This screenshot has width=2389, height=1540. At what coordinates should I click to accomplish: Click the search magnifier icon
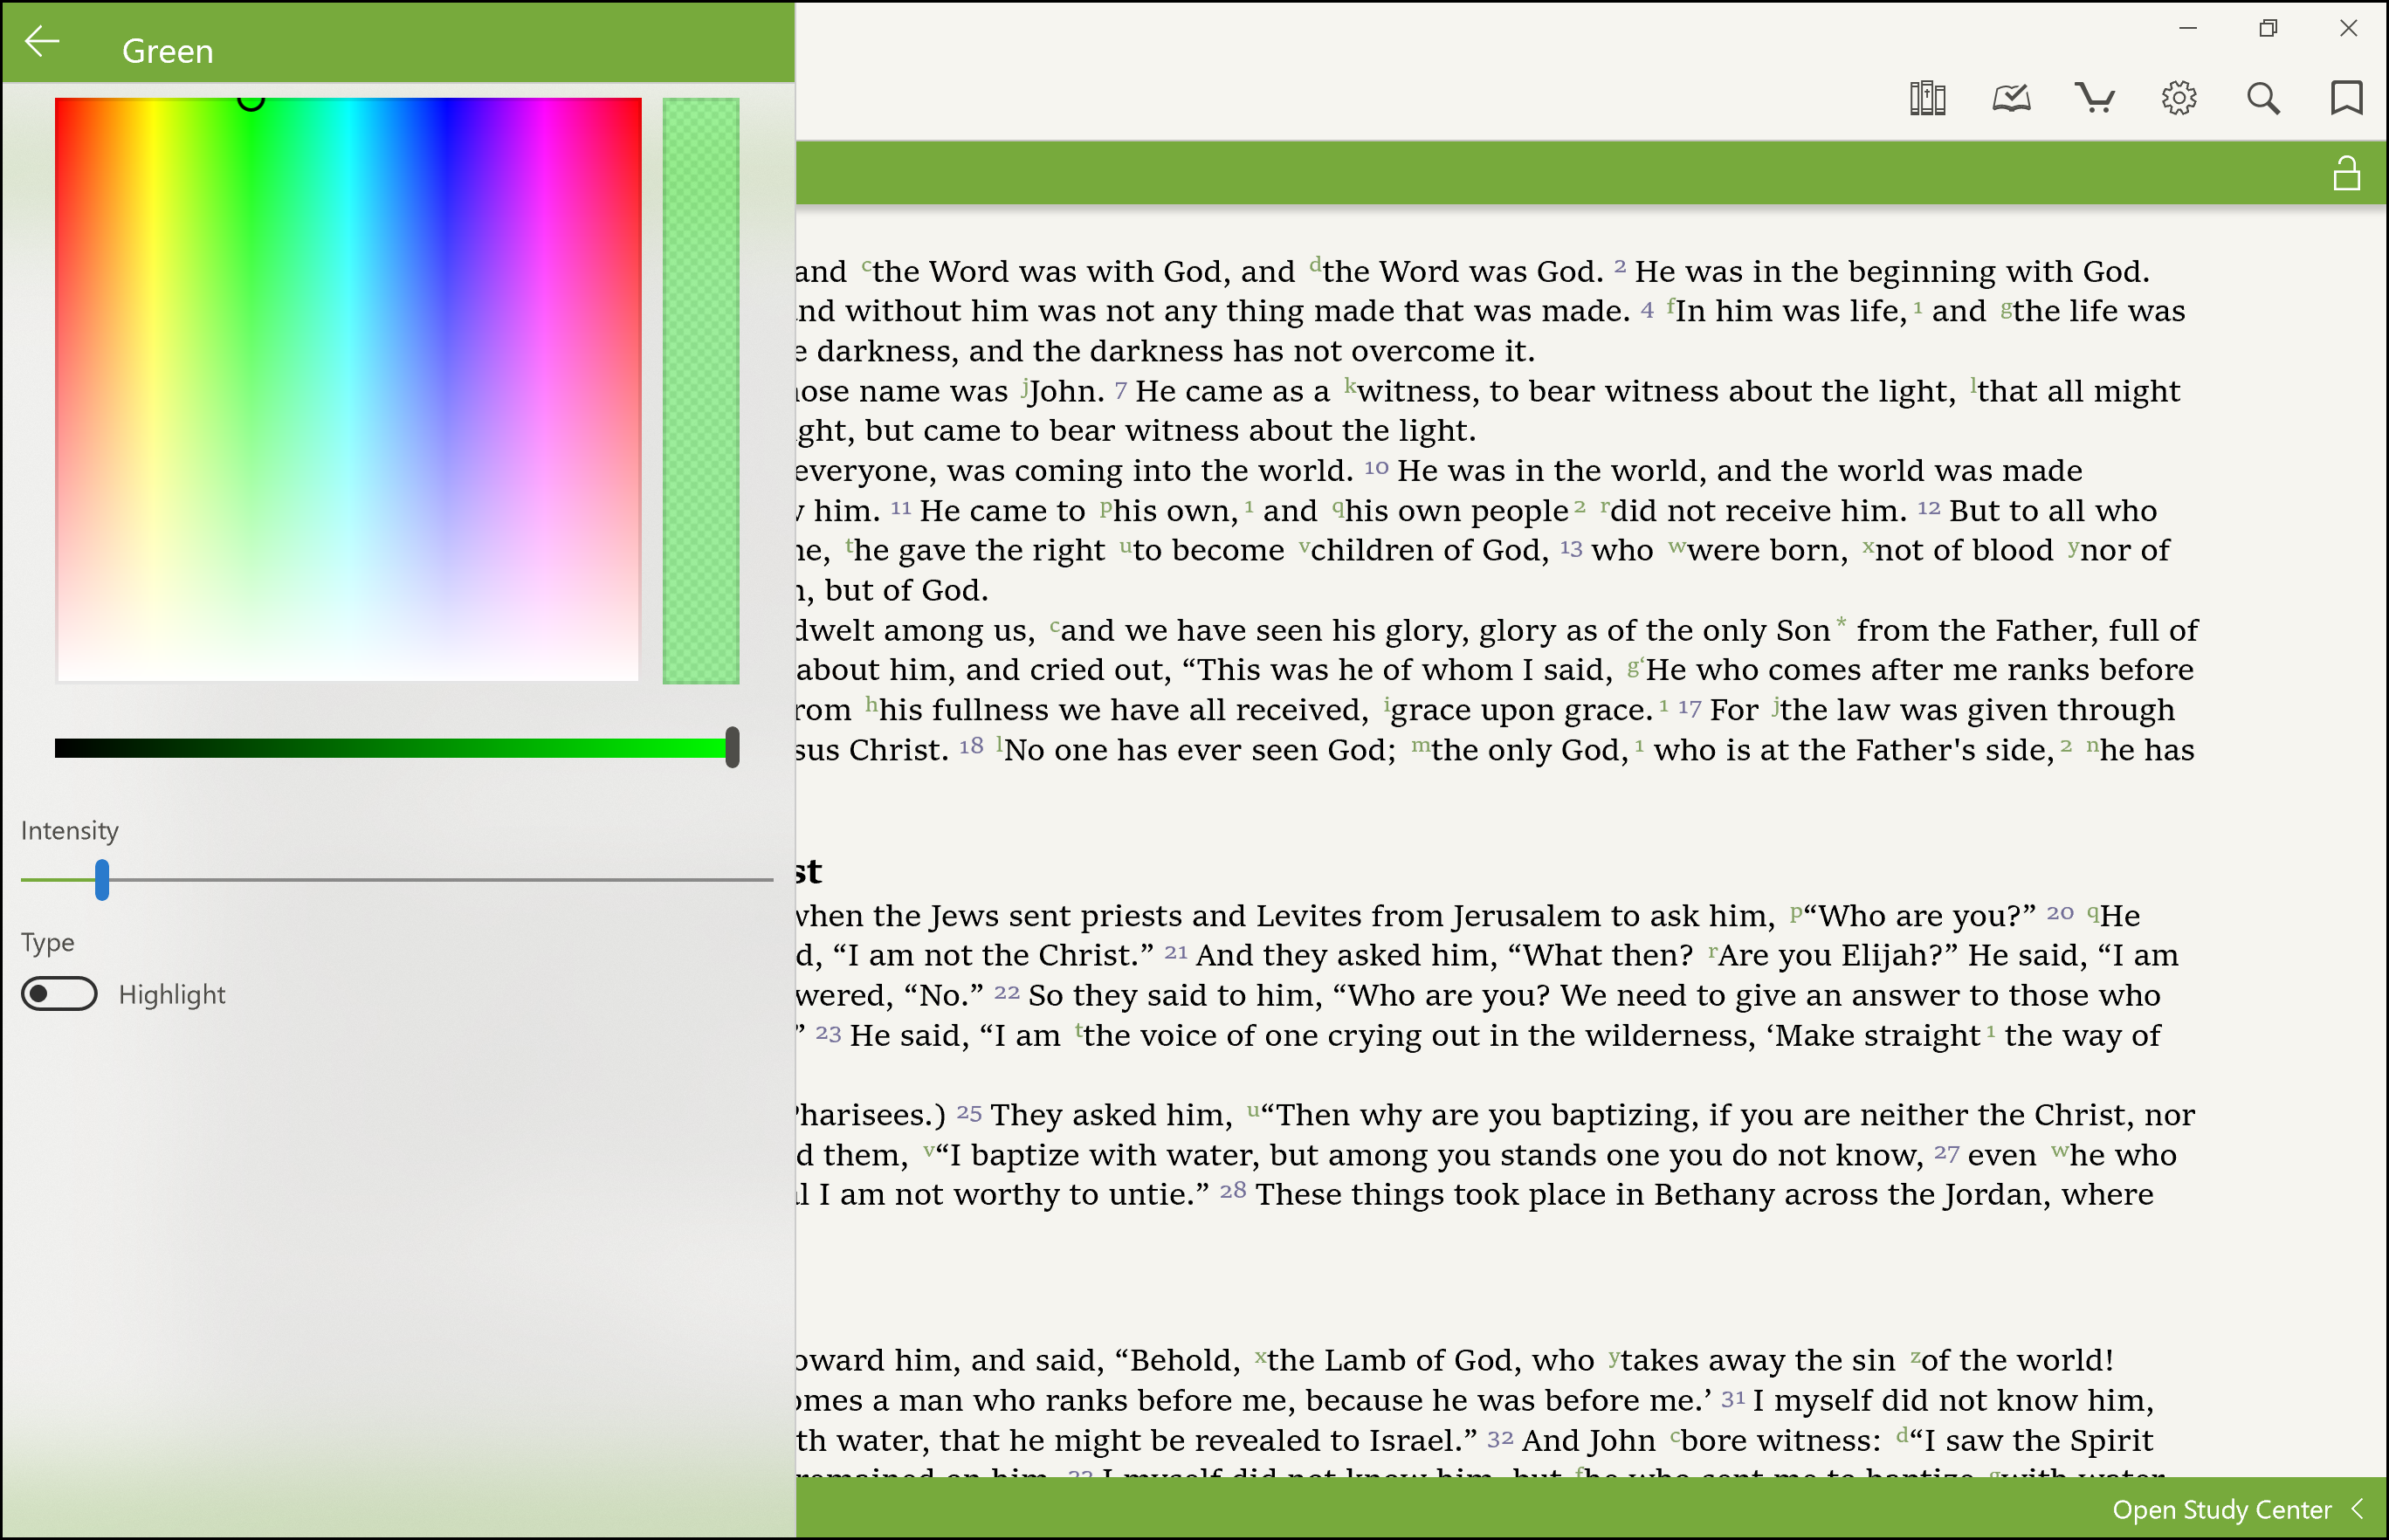2262,98
